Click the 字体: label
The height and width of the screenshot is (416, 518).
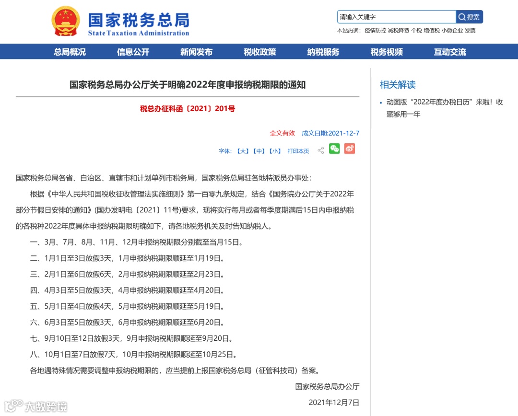pyautogui.click(x=225, y=151)
